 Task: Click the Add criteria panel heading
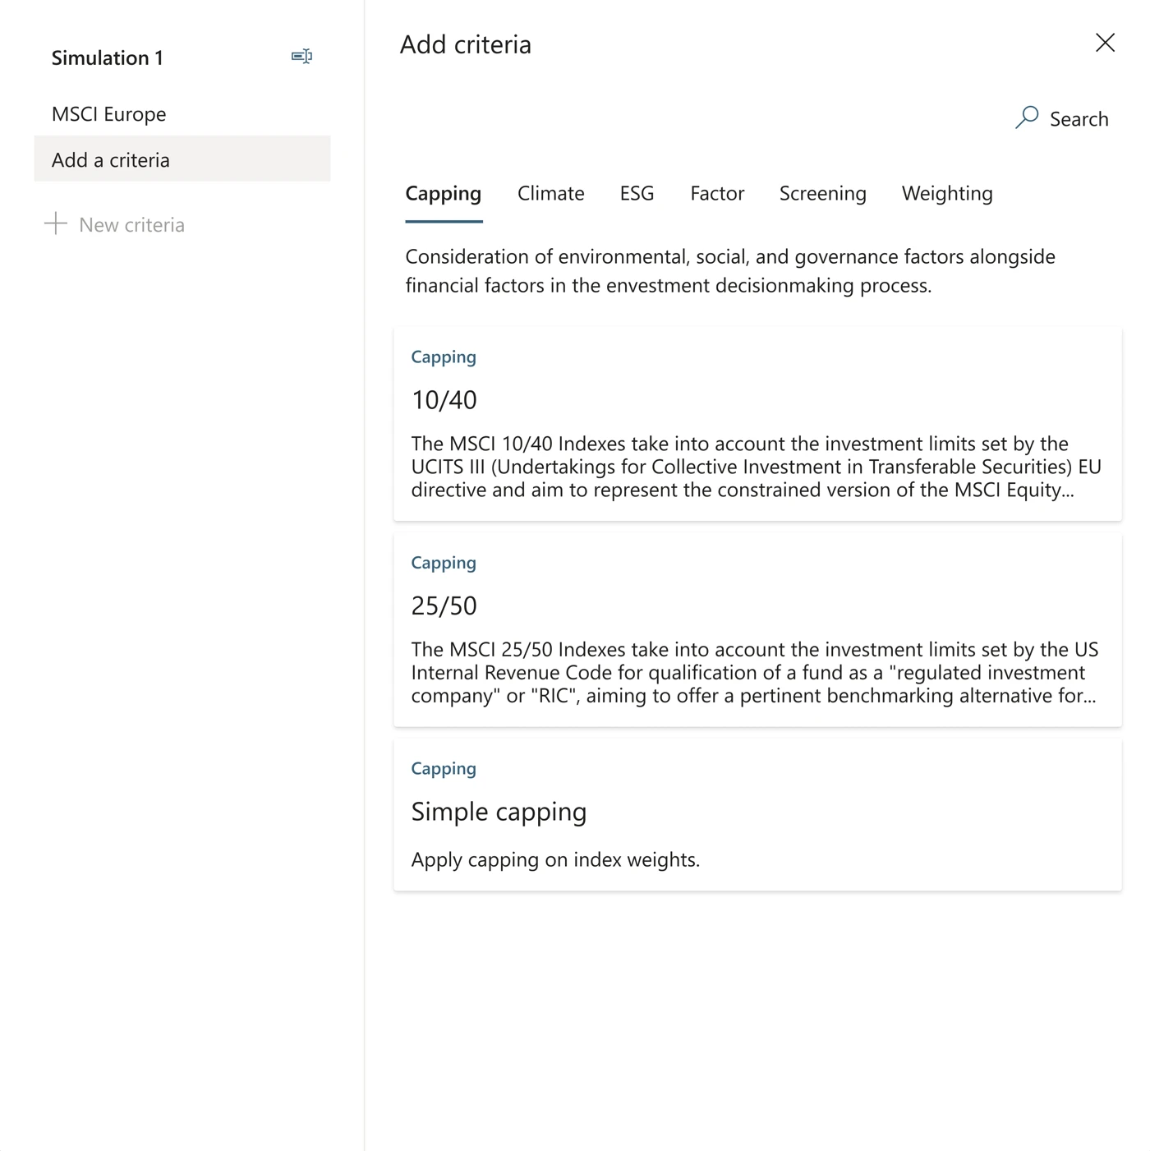(x=466, y=44)
